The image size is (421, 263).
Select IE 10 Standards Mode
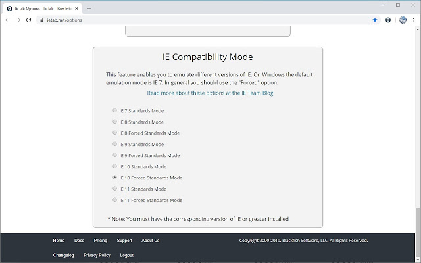pos(114,166)
